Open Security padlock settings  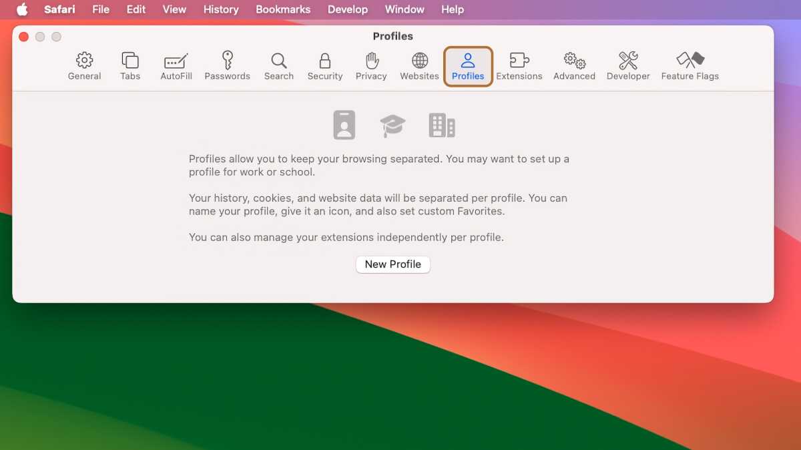(x=325, y=66)
